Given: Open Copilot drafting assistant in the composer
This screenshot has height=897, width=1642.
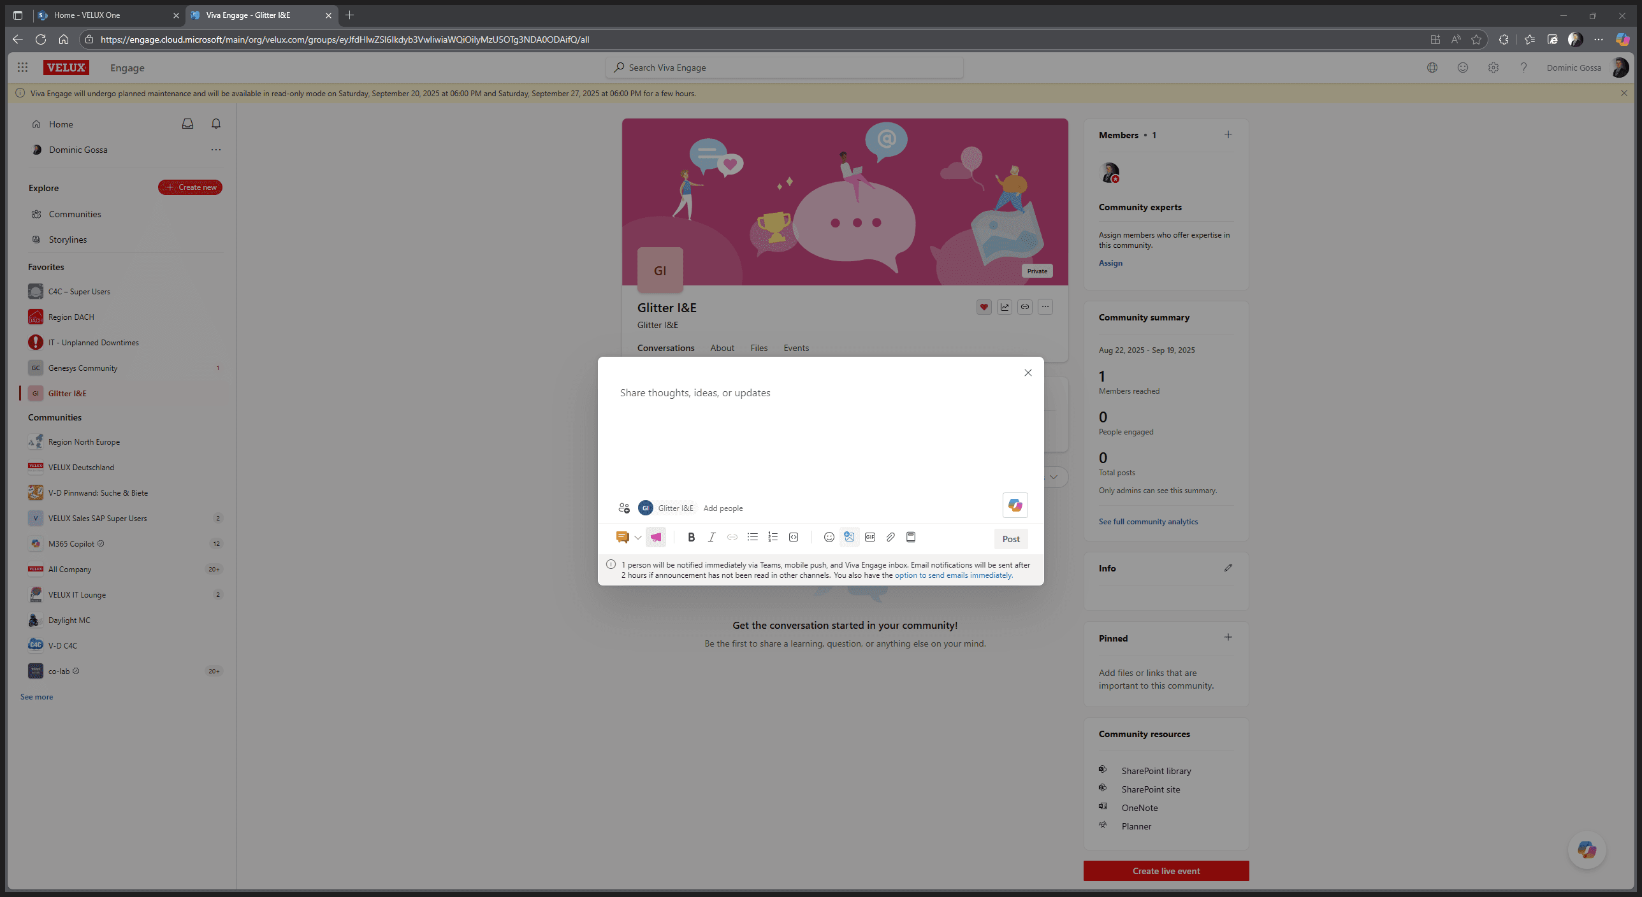Looking at the screenshot, I should tap(1015, 505).
